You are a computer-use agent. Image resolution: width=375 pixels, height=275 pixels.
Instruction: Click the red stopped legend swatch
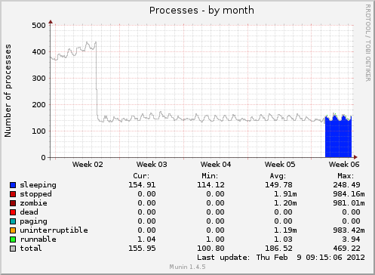(x=13, y=194)
